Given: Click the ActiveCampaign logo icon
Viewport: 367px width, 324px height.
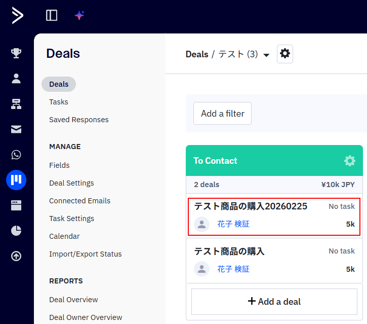Looking at the screenshot, I should [x=18, y=15].
